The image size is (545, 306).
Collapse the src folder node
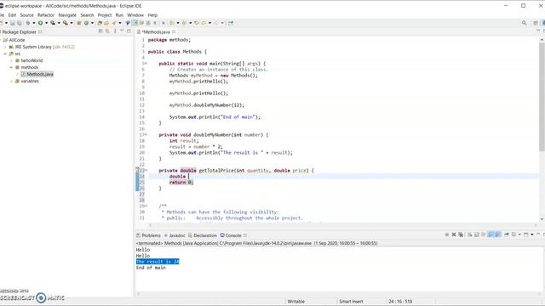pyautogui.click(x=5, y=54)
